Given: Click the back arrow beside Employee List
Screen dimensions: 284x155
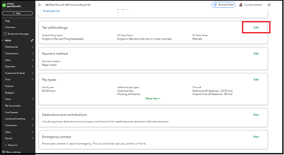Looking at the screenshot, I should pyautogui.click(x=40, y=11).
